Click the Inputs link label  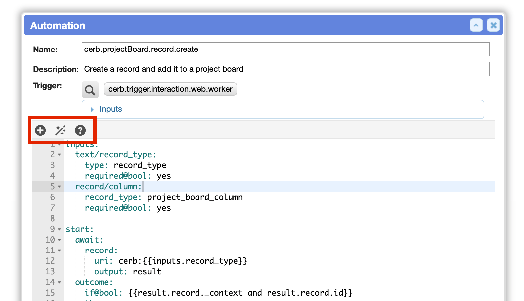[x=111, y=109]
